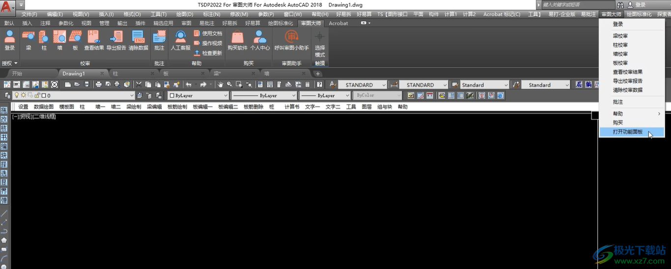Click 计算书 in TSDP menu bar
This screenshot has height=269, width=671.
(x=292, y=107)
